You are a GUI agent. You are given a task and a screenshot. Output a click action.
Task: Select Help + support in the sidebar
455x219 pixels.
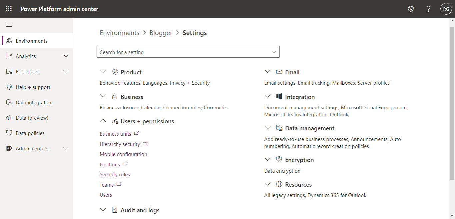[x=37, y=87]
